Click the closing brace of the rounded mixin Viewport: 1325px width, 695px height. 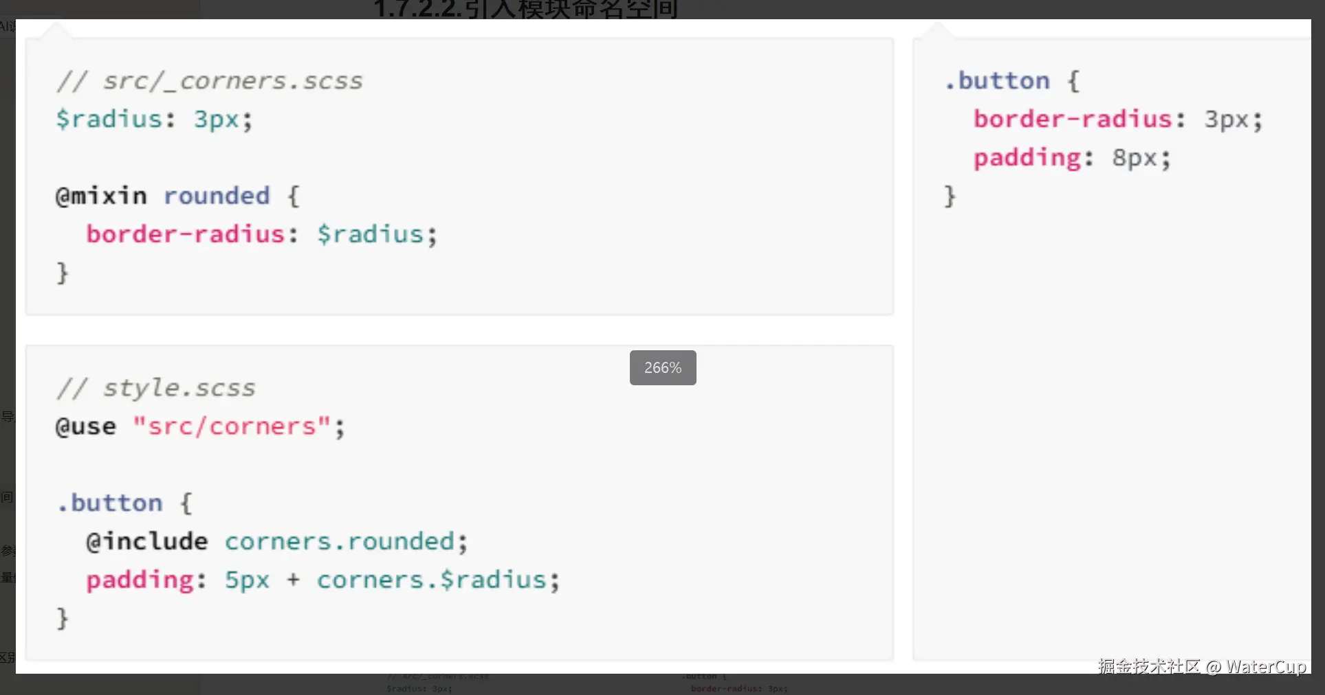click(62, 273)
